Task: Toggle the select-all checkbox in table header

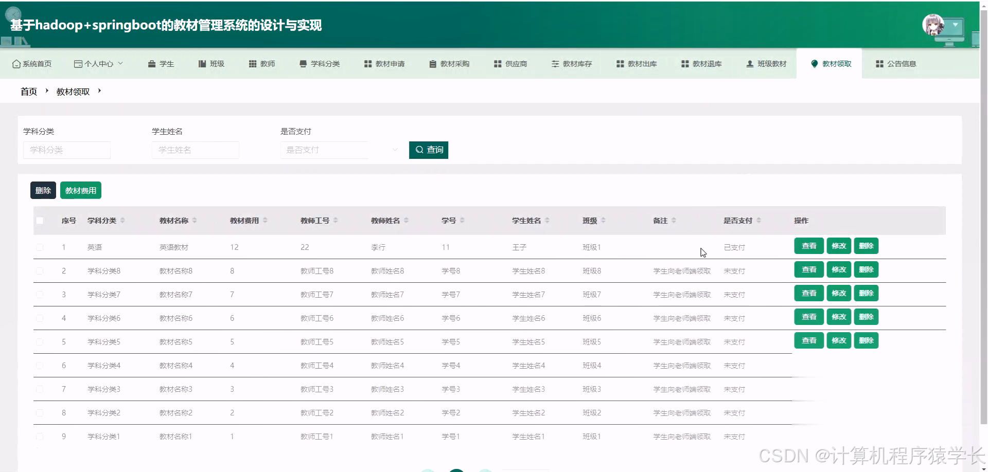Action: (40, 220)
